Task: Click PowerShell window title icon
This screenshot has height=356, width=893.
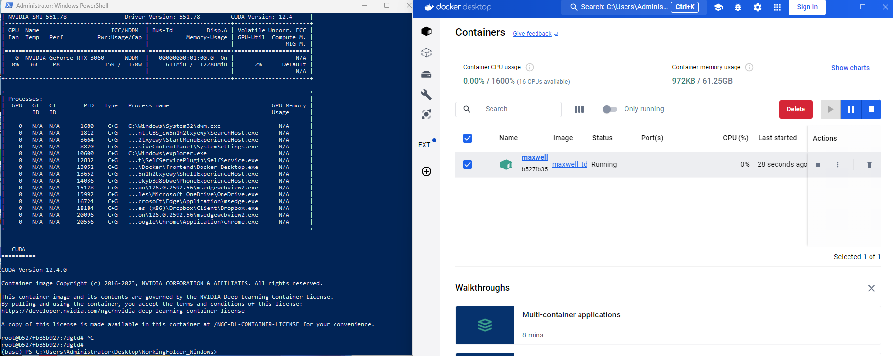Action: pos(9,5)
